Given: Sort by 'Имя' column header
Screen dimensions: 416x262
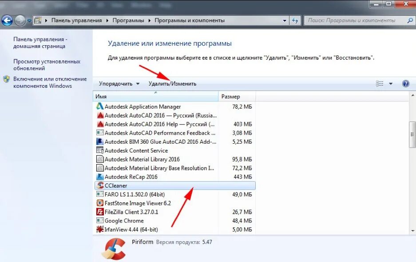Looking at the screenshot, I should pyautogui.click(x=156, y=97).
